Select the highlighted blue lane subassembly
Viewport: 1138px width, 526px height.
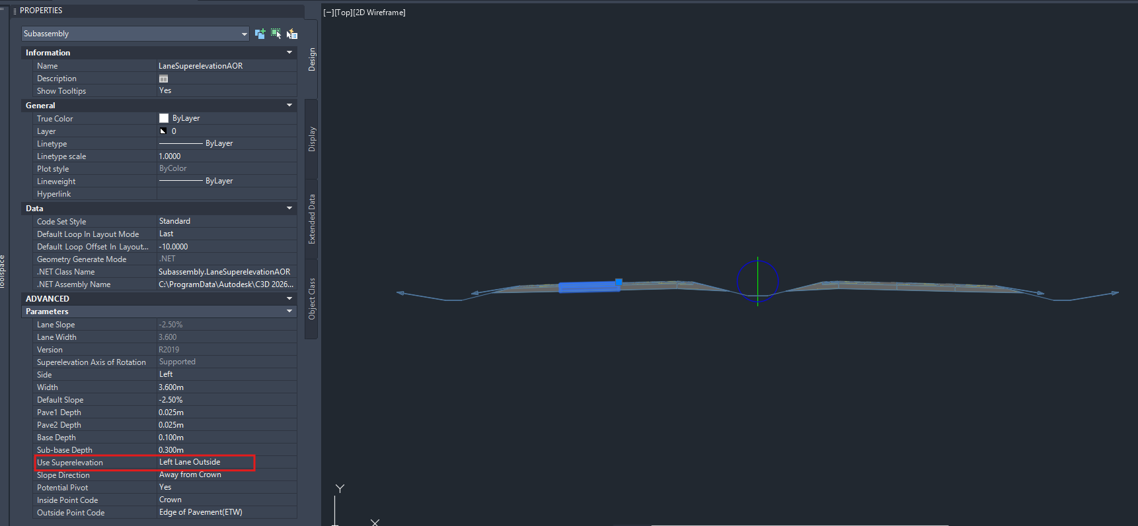click(588, 287)
